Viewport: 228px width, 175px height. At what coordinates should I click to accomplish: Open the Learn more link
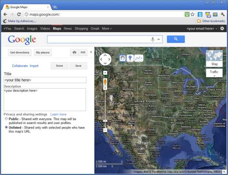[58, 114]
